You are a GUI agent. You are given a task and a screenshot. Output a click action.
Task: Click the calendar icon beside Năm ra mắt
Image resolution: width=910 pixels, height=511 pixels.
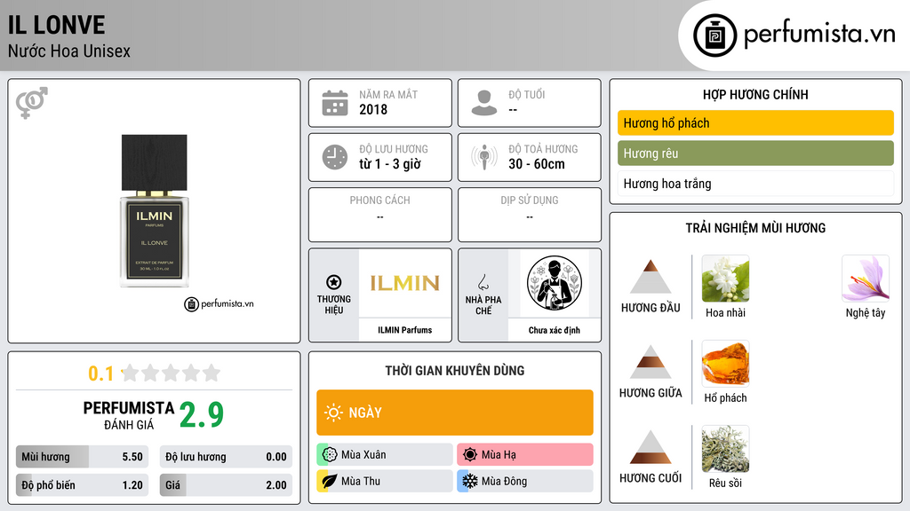pos(335,103)
